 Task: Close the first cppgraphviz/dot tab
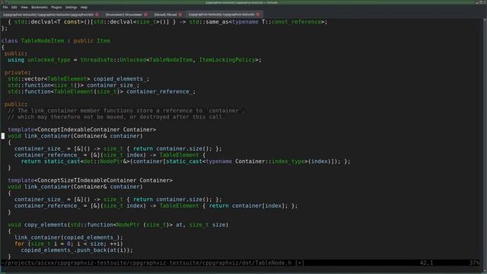[x=97, y=14]
